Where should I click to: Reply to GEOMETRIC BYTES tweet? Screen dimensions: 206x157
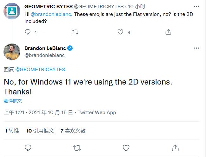coord(28,32)
